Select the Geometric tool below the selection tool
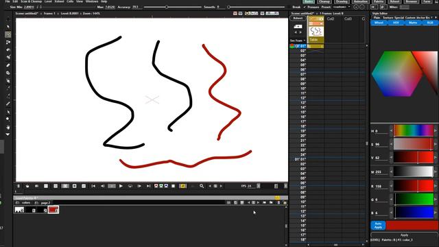 (x=8, y=42)
